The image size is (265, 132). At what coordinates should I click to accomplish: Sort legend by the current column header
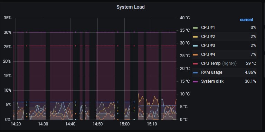247,20
